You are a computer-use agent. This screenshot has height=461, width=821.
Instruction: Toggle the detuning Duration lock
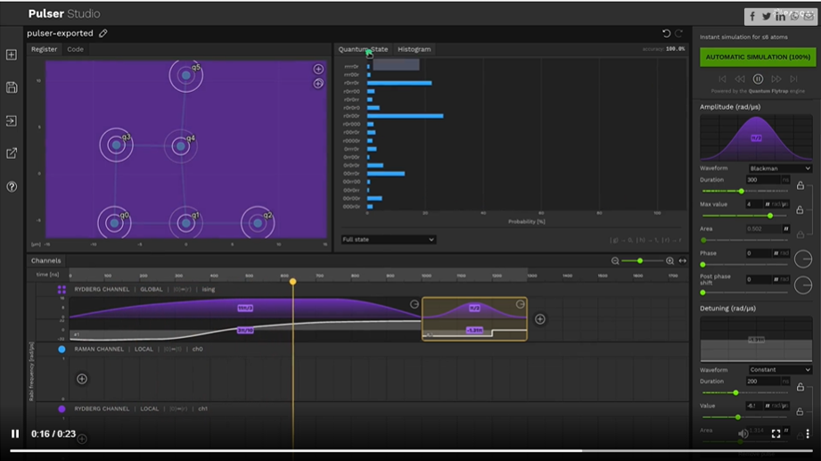pyautogui.click(x=800, y=387)
